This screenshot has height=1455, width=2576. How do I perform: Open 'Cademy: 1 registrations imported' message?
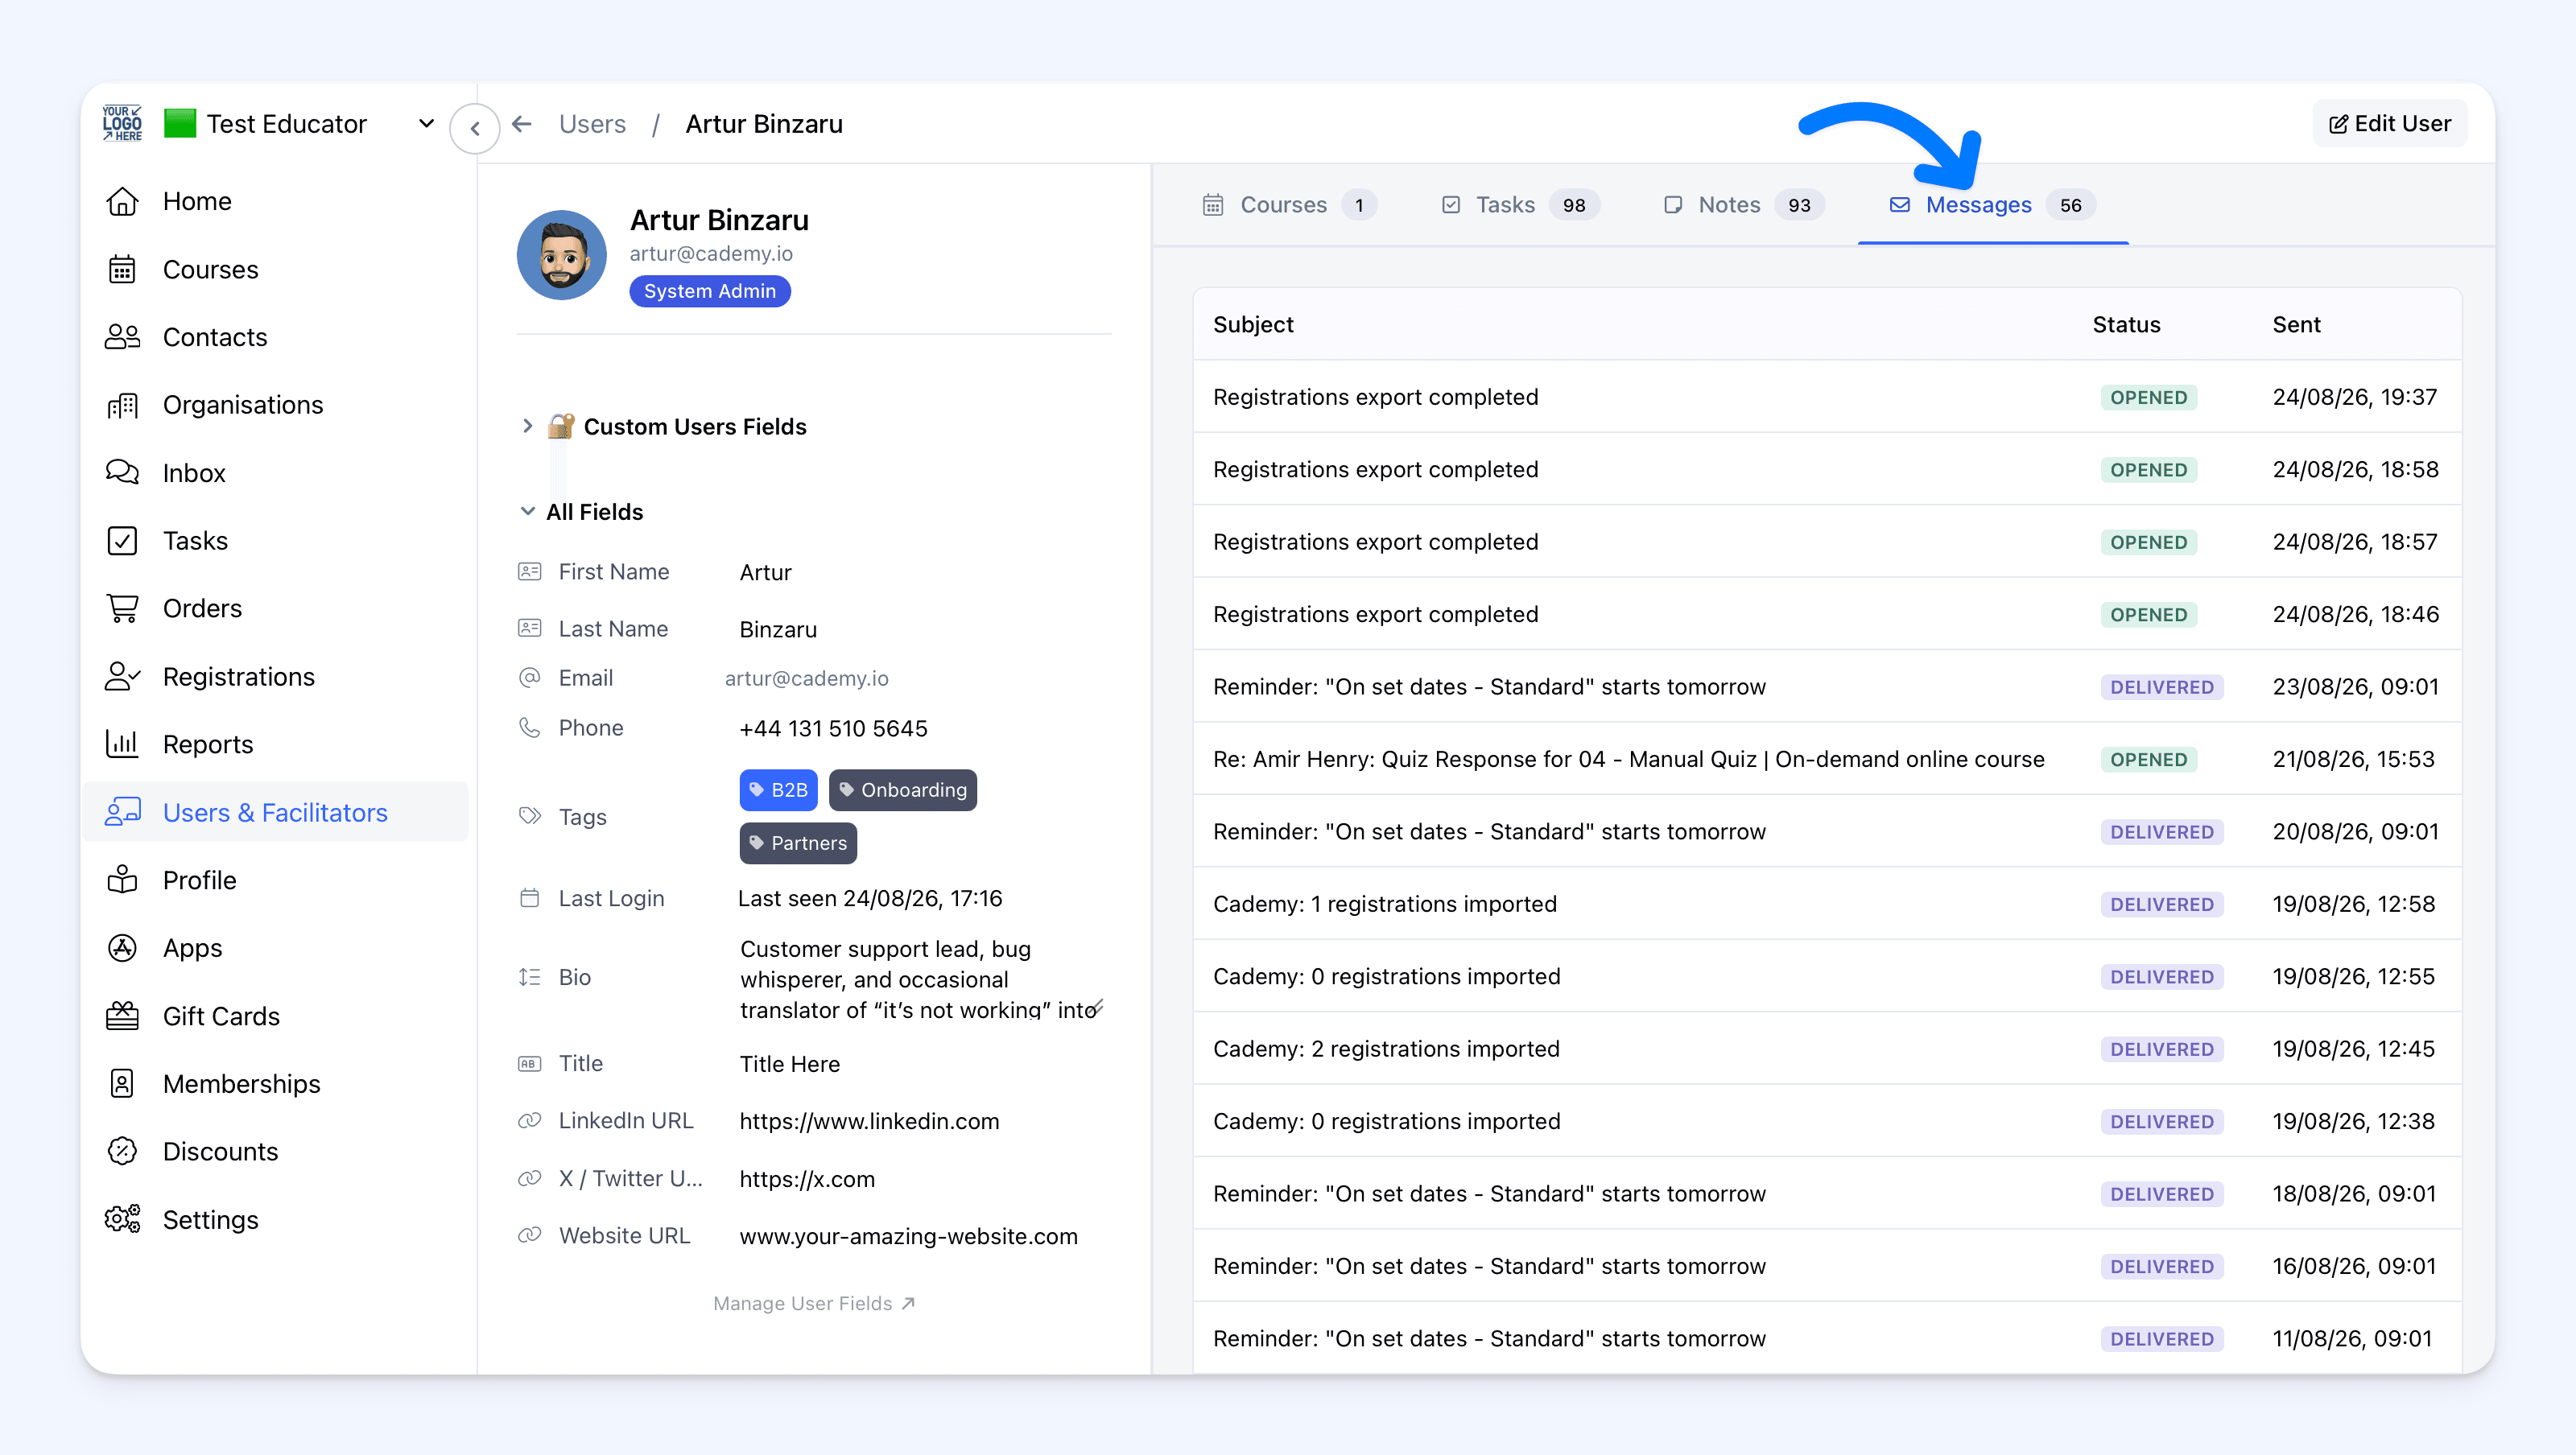(1827, 904)
